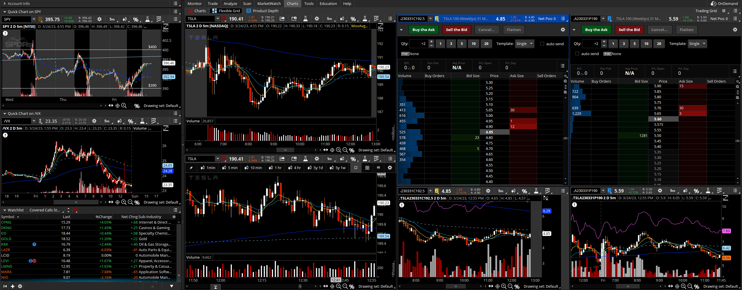Open studies flask icon next to upper TSLA share button

(x=305, y=19)
